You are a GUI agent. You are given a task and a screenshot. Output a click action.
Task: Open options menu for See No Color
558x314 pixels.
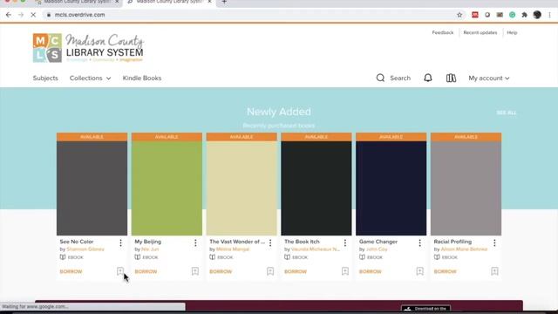[120, 242]
